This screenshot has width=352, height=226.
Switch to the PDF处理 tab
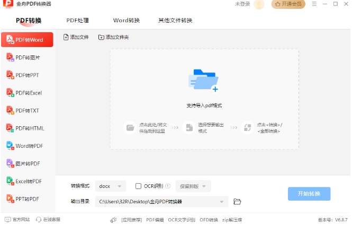77,21
